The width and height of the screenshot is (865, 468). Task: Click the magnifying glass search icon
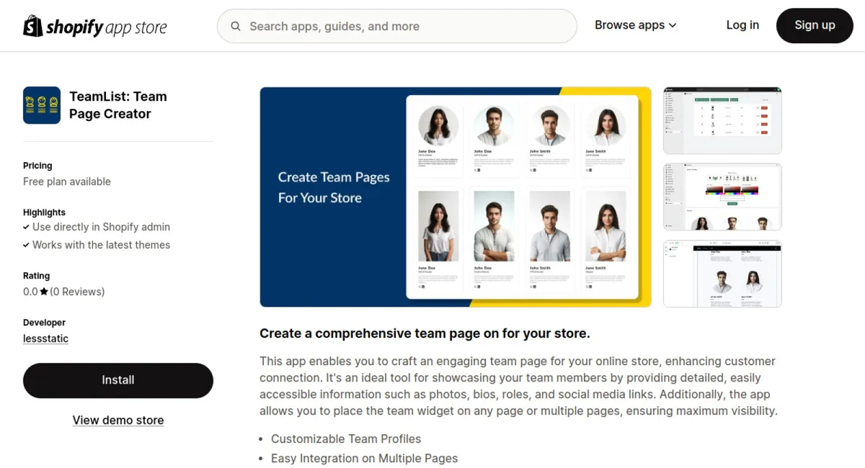coord(235,26)
